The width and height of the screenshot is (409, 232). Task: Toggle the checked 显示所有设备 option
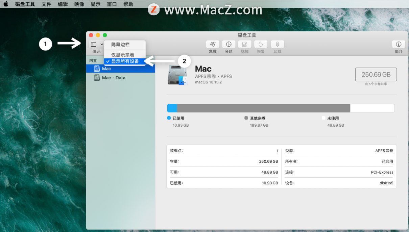pyautogui.click(x=125, y=61)
